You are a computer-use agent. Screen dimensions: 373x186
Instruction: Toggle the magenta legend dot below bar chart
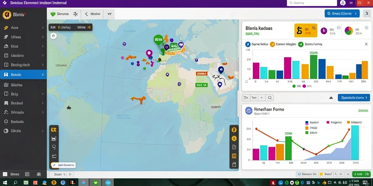pyautogui.click(x=304, y=86)
